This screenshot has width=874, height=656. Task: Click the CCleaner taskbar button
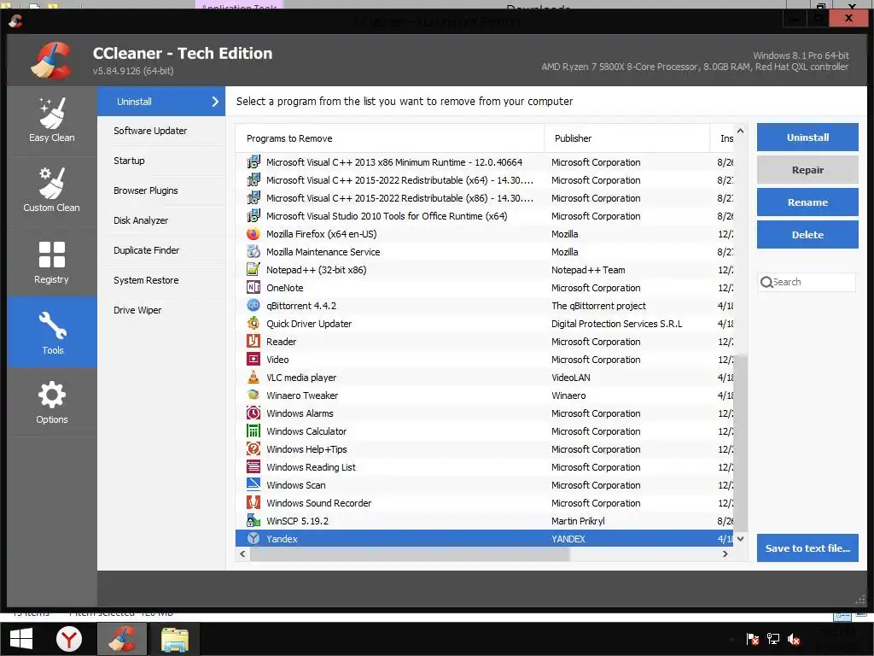coord(122,639)
